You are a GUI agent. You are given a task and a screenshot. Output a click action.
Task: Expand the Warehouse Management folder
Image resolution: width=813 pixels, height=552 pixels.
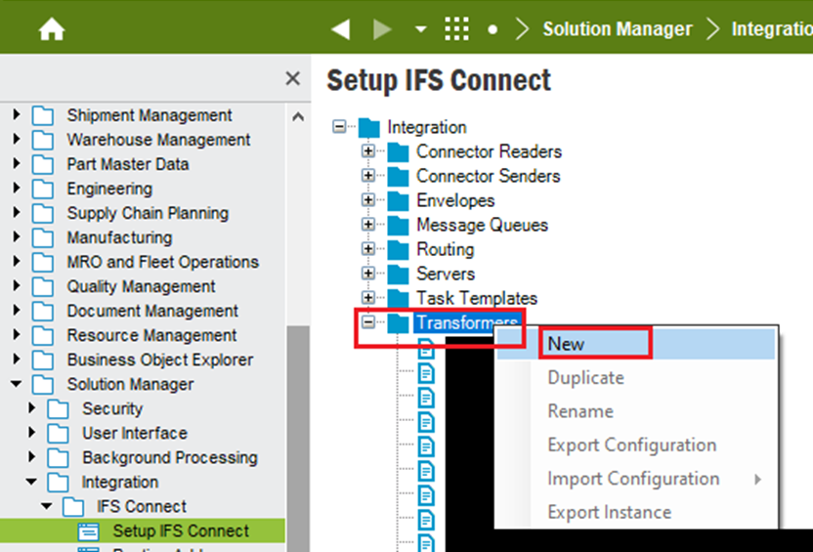(x=17, y=139)
